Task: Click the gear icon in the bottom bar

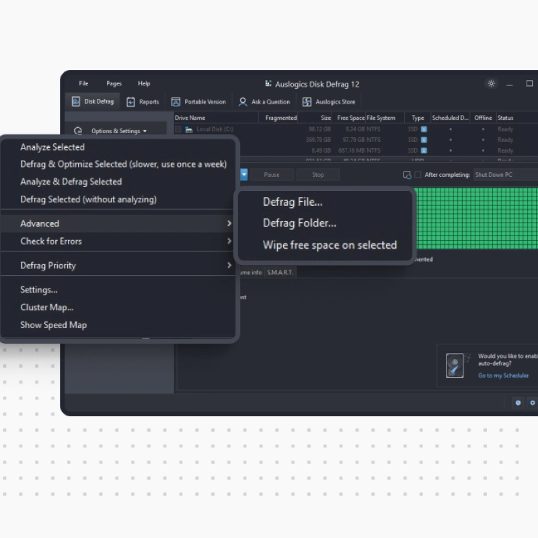Action: [533, 403]
